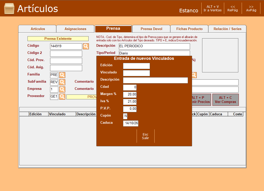Click the SubFamilia field containing REV
Screen dimensions: 264x191
[x=54, y=82]
